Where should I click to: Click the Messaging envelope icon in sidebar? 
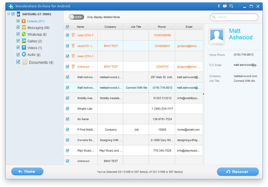24,27
